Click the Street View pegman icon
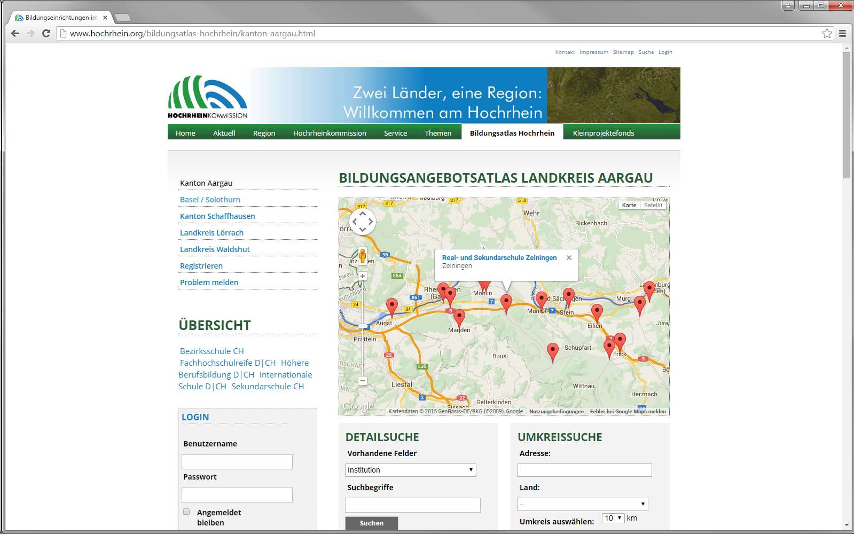The height and width of the screenshot is (534, 854). [363, 256]
